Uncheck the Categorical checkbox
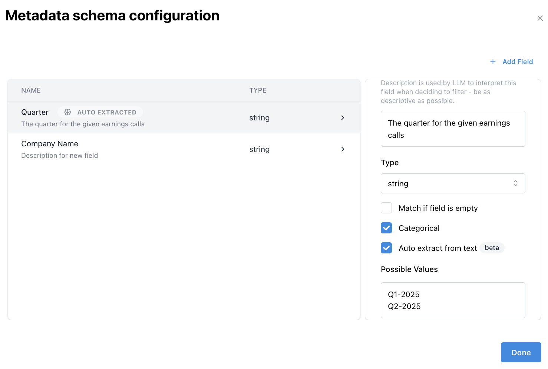This screenshot has width=548, height=369. (x=386, y=228)
